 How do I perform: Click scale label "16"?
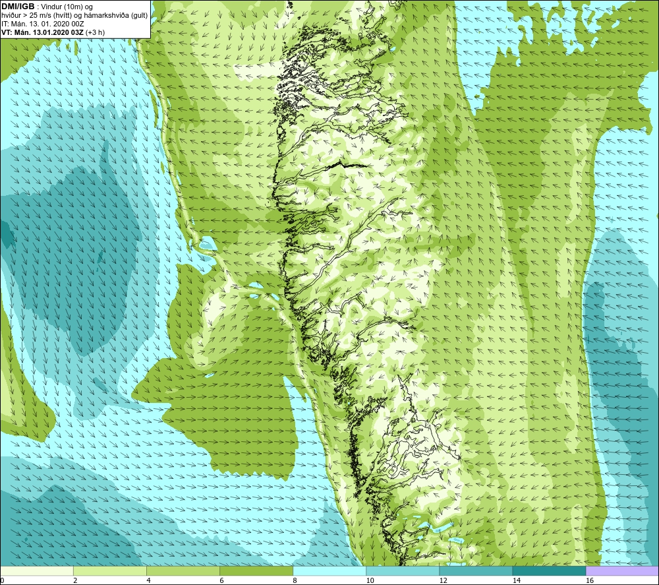[590, 580]
